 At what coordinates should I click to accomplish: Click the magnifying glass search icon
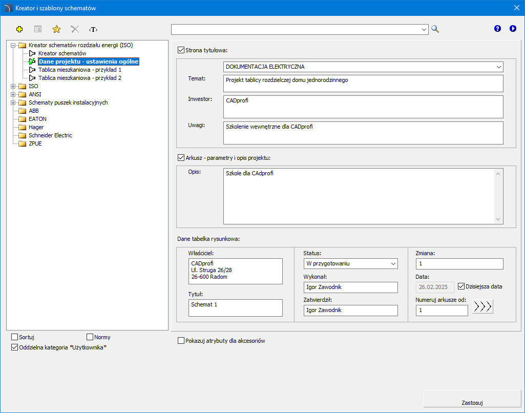pos(435,29)
